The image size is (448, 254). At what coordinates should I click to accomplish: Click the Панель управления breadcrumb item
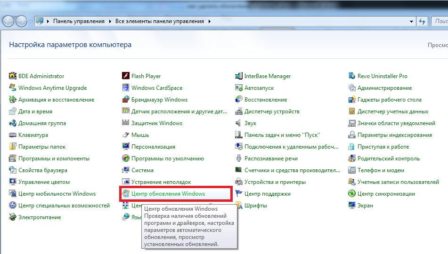tap(79, 22)
